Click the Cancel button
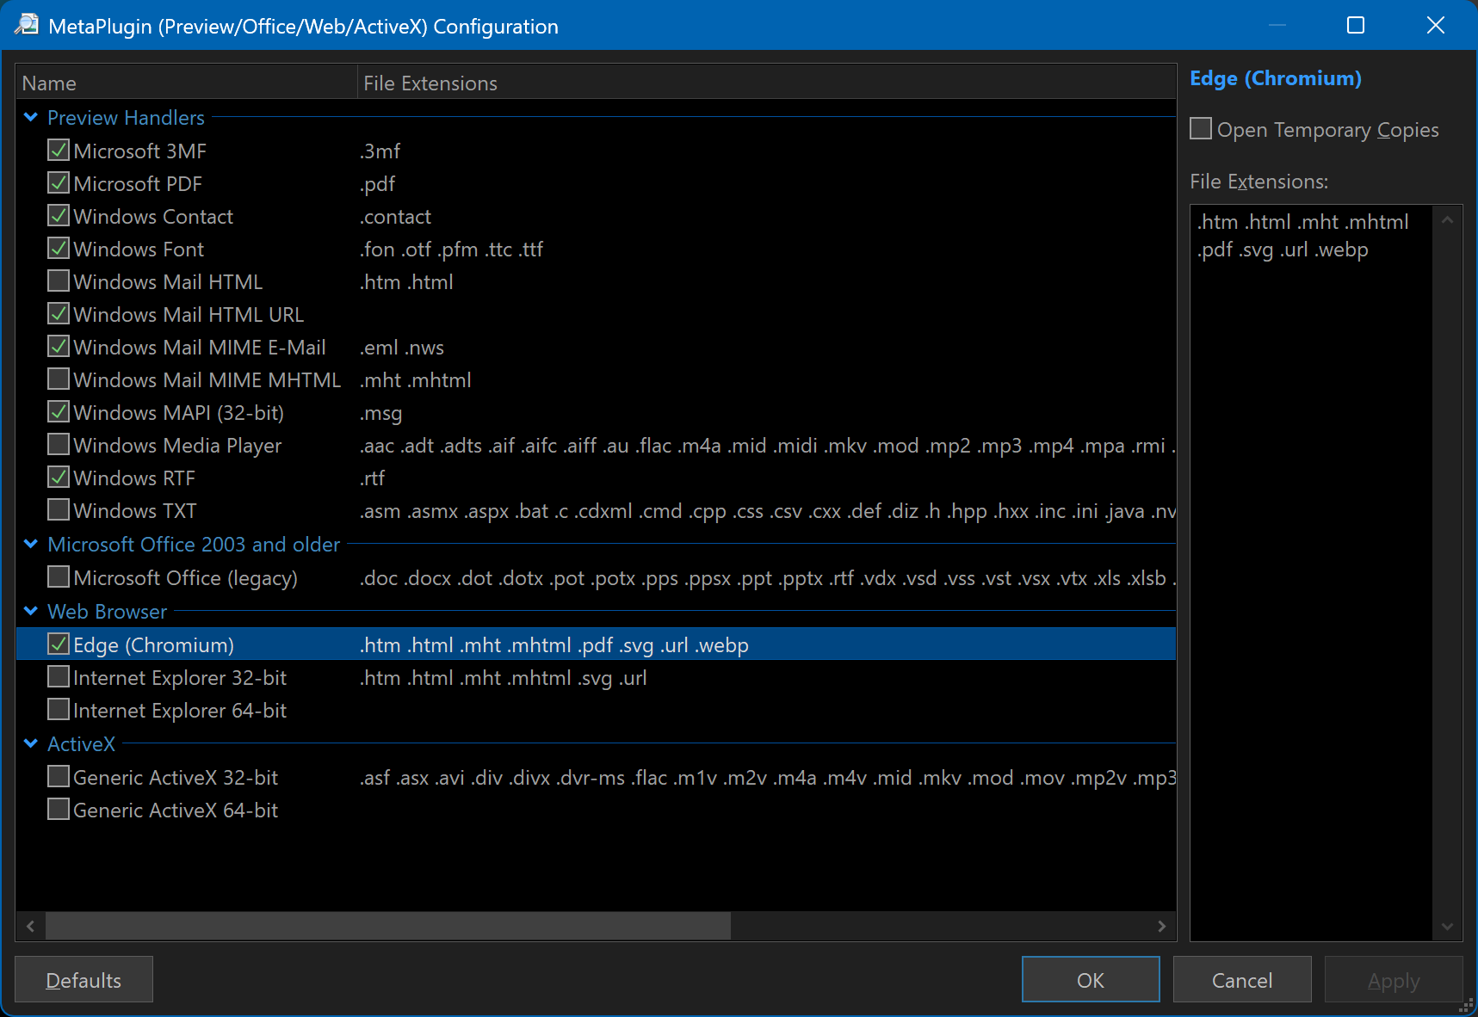1478x1017 pixels. [x=1242, y=980]
